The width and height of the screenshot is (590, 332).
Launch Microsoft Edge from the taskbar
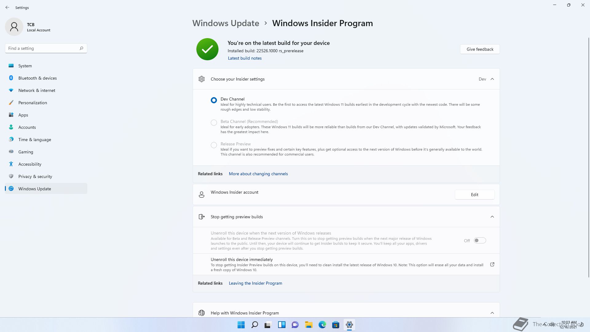[x=322, y=325]
